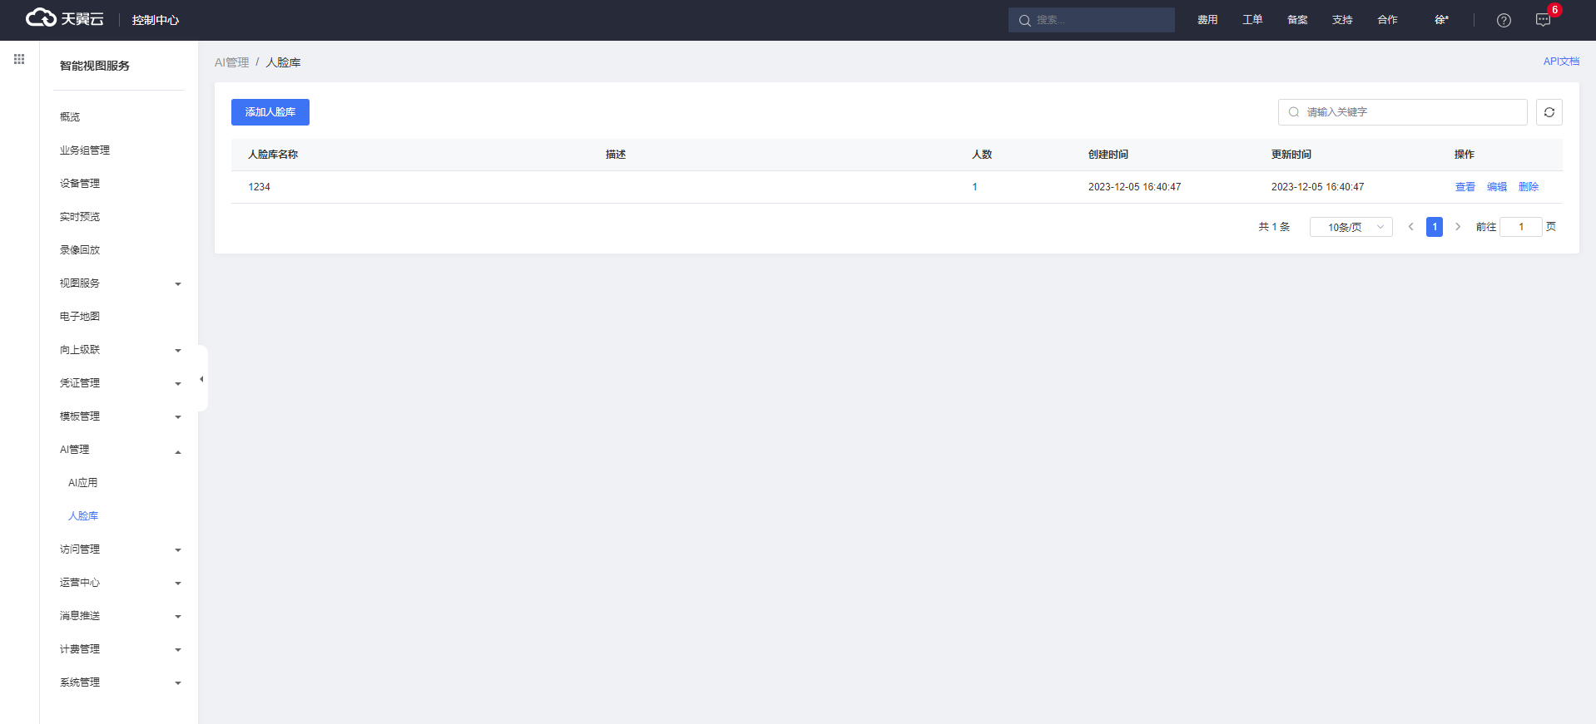Open 合作 in the top navigation
The height and width of the screenshot is (724, 1596).
[1387, 20]
